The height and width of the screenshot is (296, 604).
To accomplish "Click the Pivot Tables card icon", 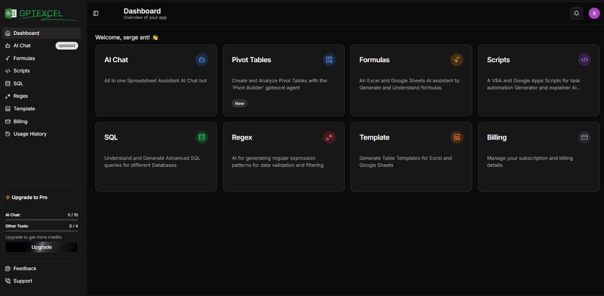I will [x=329, y=60].
